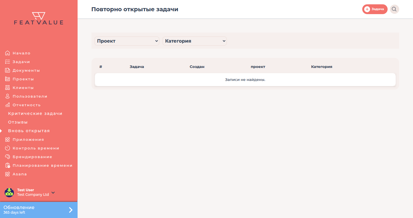Click the Test Company Ltd label
This screenshot has width=413, height=218.
pos(33,195)
